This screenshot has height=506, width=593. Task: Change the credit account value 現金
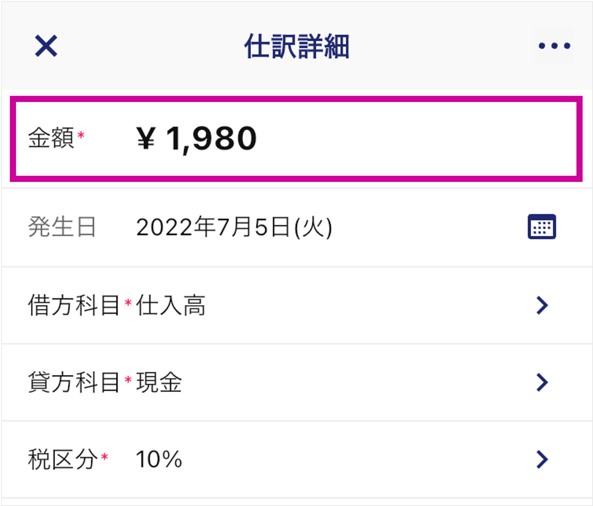(159, 382)
